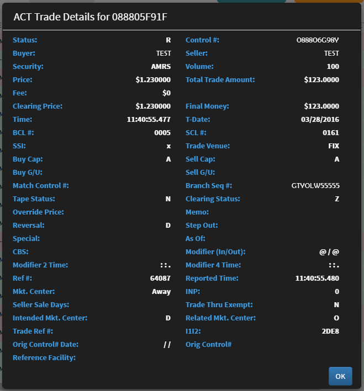Click the Price value $1.230000
This screenshot has height=391, width=364.
pyautogui.click(x=153, y=80)
